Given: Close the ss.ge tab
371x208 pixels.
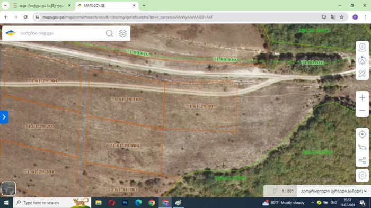Looking at the screenshot, I should click(69, 5).
